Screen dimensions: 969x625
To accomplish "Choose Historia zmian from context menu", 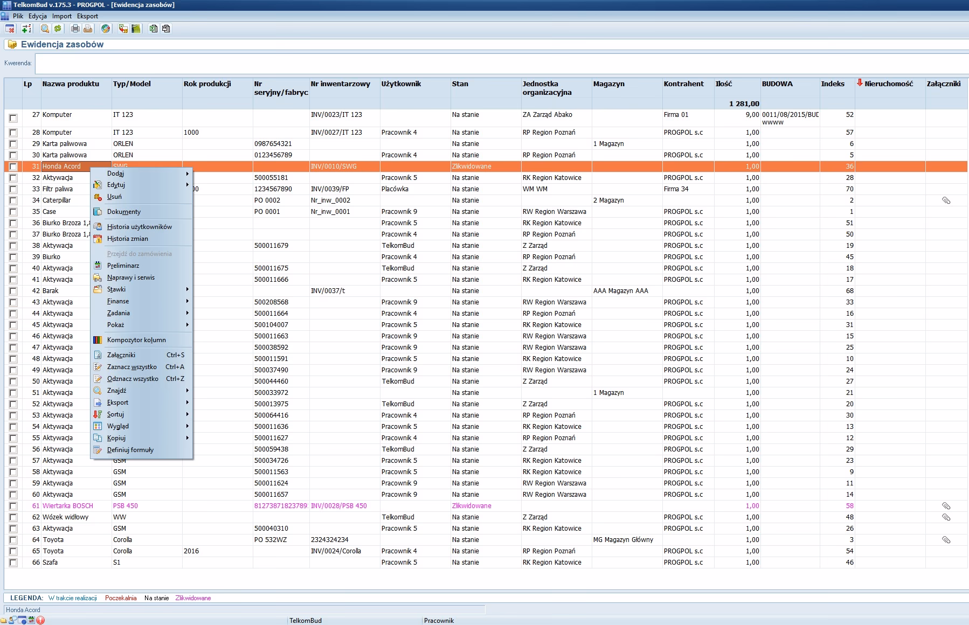I will click(127, 239).
